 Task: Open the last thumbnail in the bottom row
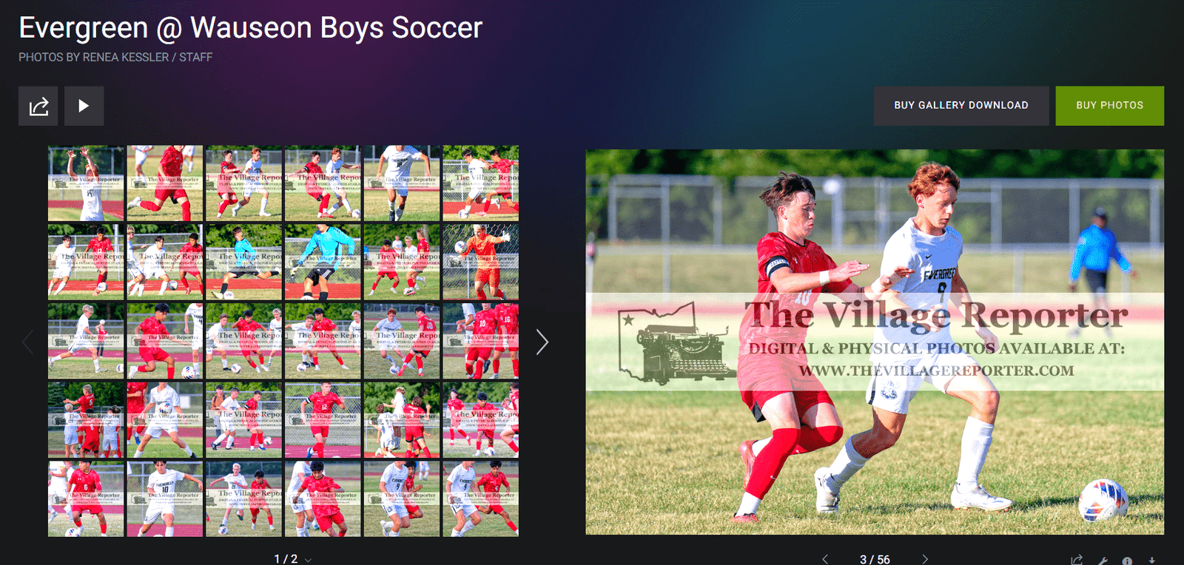coord(481,499)
